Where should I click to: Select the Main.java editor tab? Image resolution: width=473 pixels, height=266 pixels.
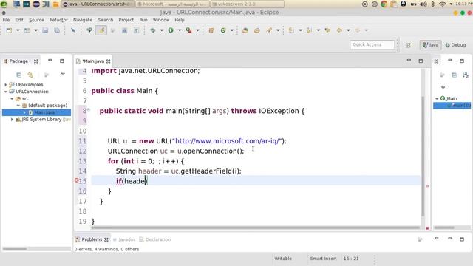93,61
